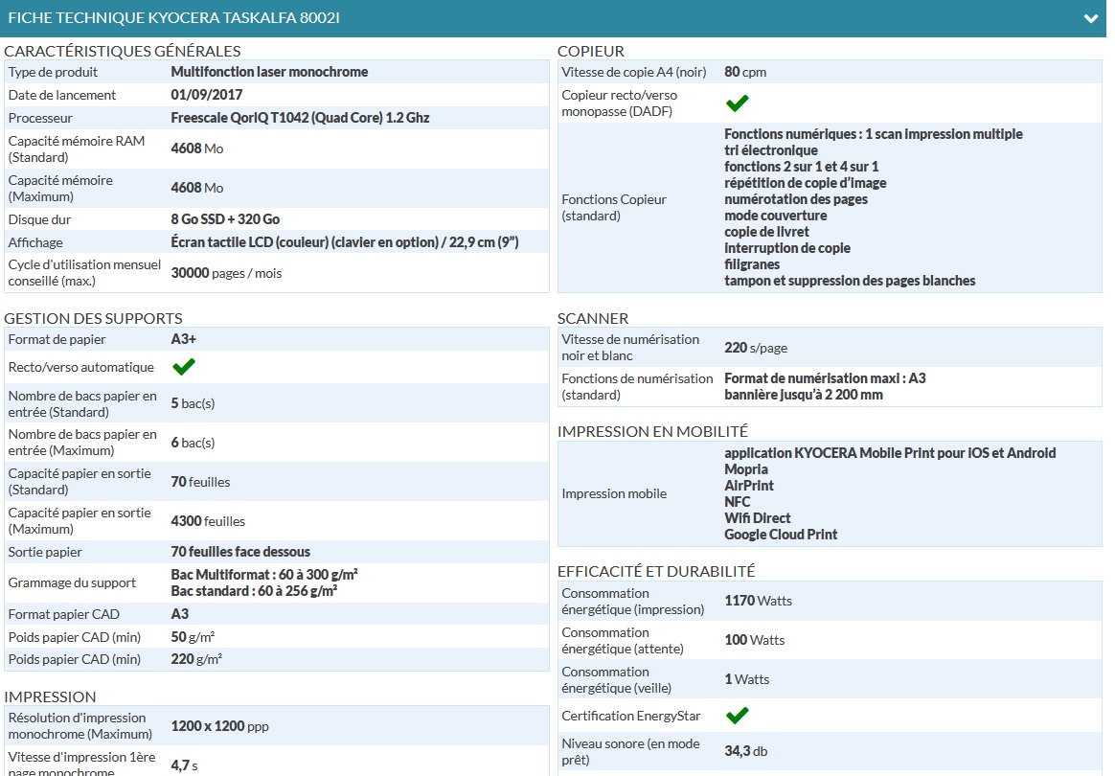Select the Gestion des supports section heading
Screen dimensions: 1115x776
(93, 319)
